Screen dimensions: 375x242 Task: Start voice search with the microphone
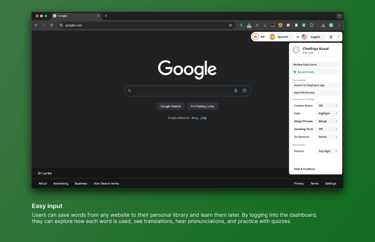tap(236, 91)
